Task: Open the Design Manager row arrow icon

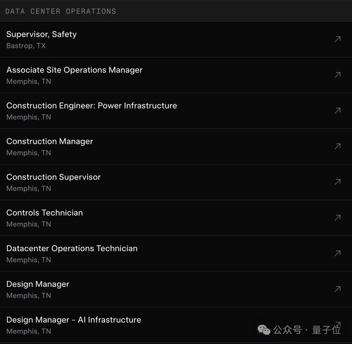Action: (x=337, y=290)
